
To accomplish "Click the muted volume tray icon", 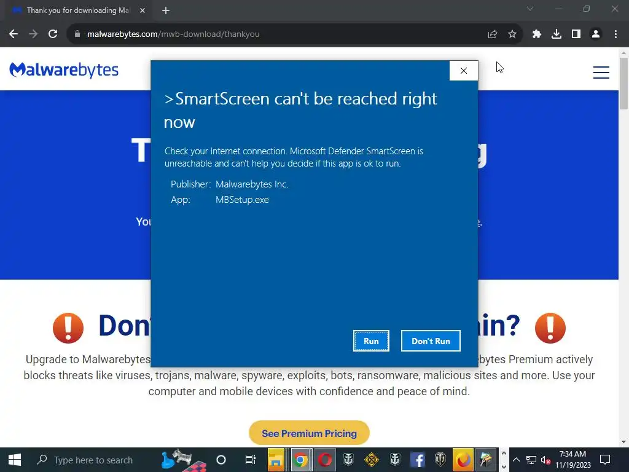I will [x=545, y=460].
